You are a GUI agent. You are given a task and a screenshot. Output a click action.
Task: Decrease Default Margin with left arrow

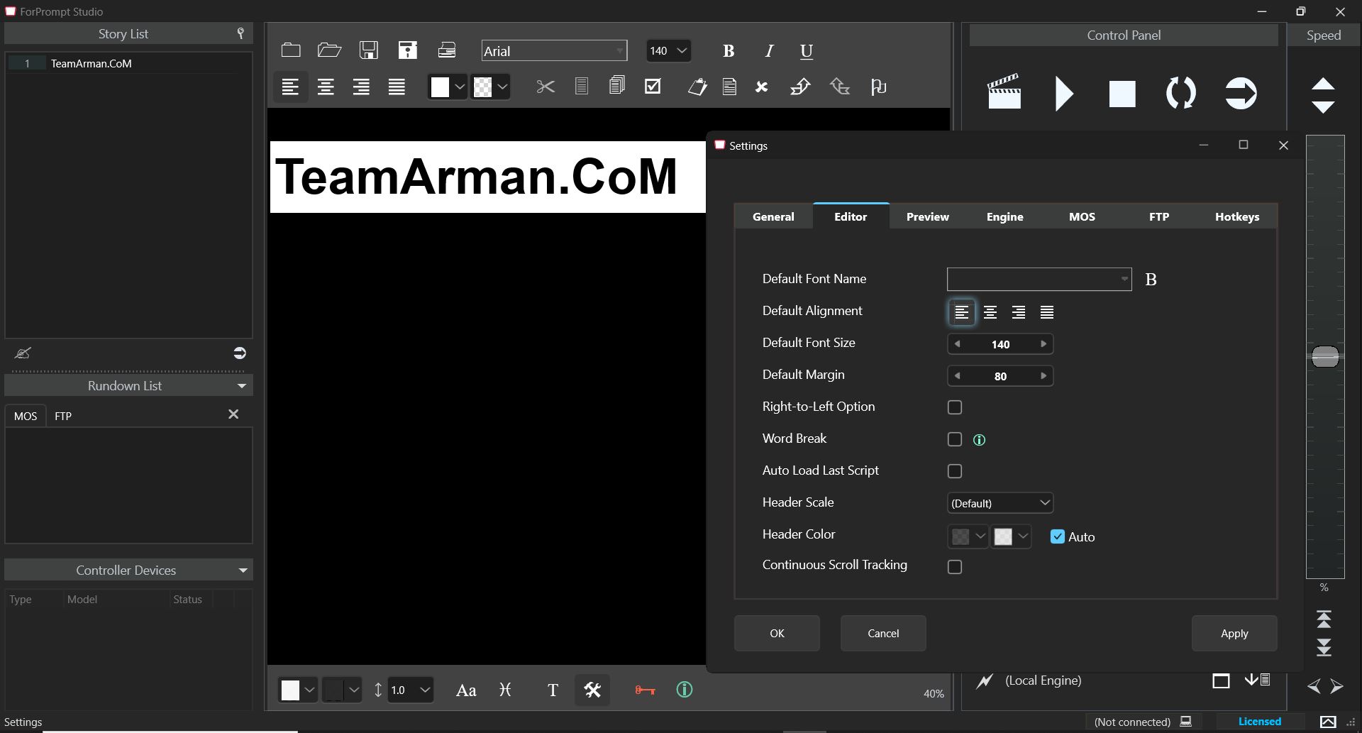click(x=957, y=376)
